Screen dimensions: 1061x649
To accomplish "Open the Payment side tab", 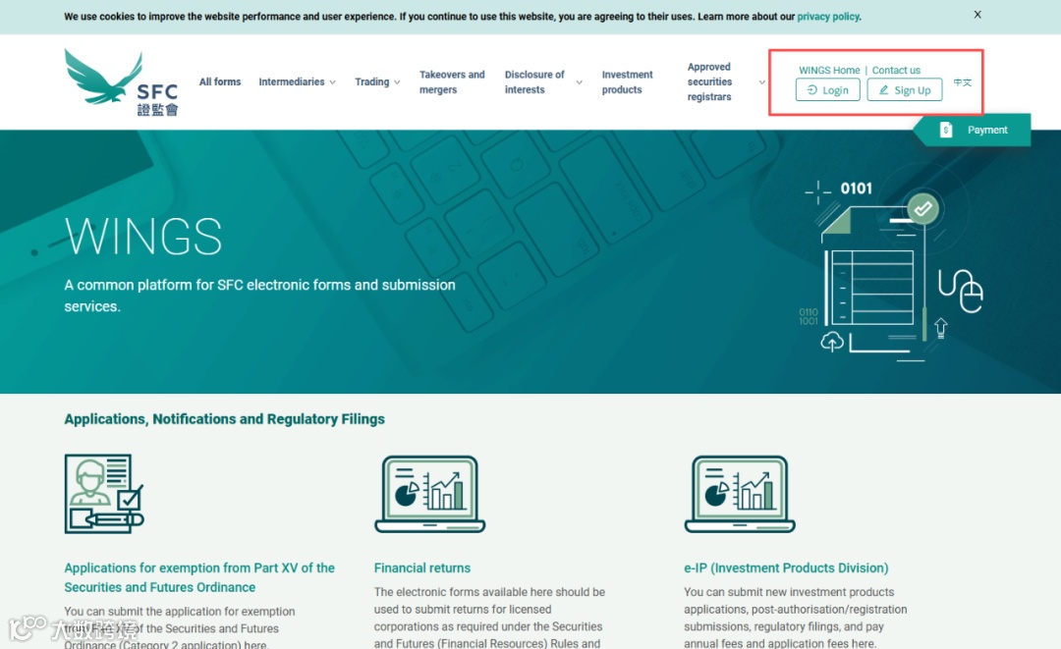I will [x=973, y=130].
